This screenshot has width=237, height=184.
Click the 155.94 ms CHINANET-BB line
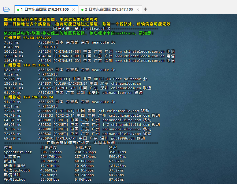89,56
